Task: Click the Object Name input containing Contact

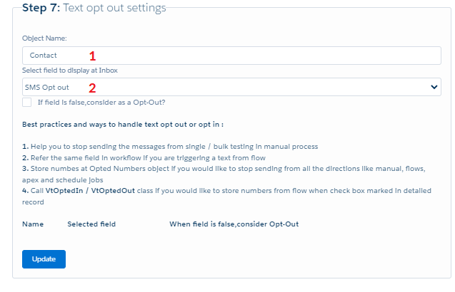Action: [x=231, y=55]
